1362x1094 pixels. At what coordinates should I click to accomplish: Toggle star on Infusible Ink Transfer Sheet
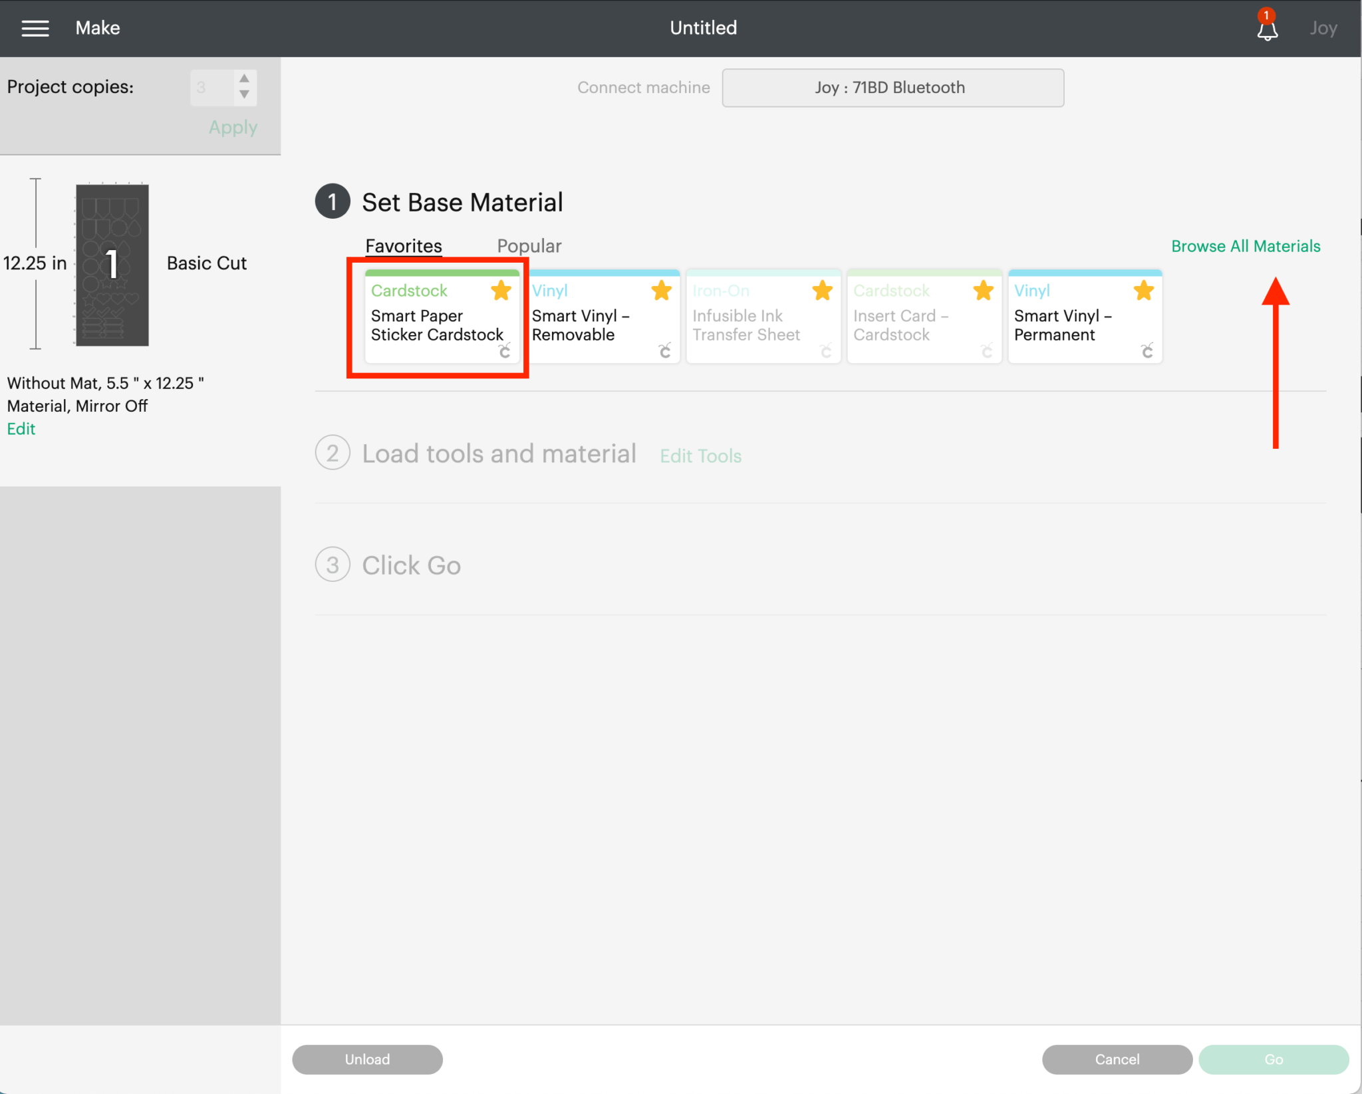point(822,291)
